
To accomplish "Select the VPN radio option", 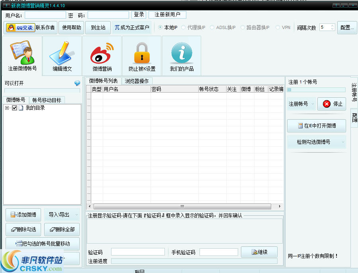I will coord(278,27).
